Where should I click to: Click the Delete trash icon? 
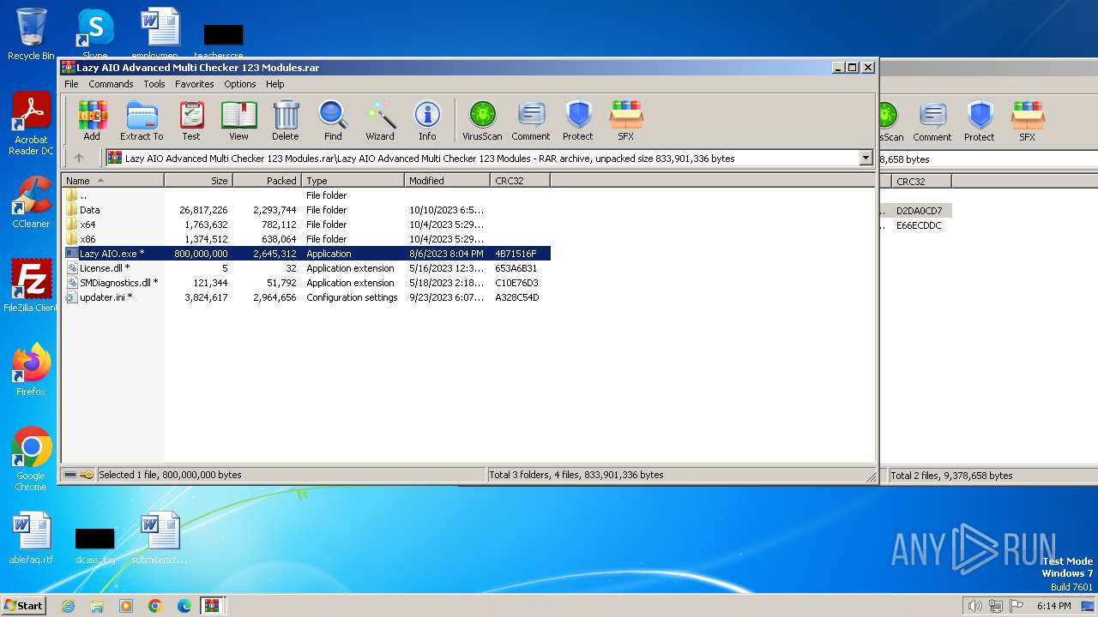tap(286, 121)
